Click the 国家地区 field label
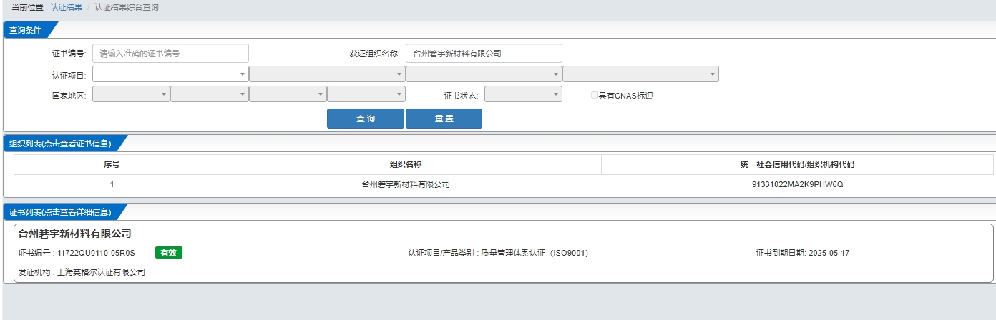Screen dimensions: 996x320 (69, 95)
